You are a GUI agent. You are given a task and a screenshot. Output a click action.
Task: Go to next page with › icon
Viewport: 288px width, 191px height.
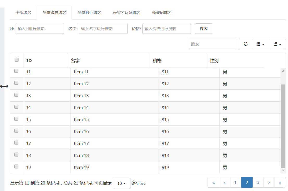(269, 182)
